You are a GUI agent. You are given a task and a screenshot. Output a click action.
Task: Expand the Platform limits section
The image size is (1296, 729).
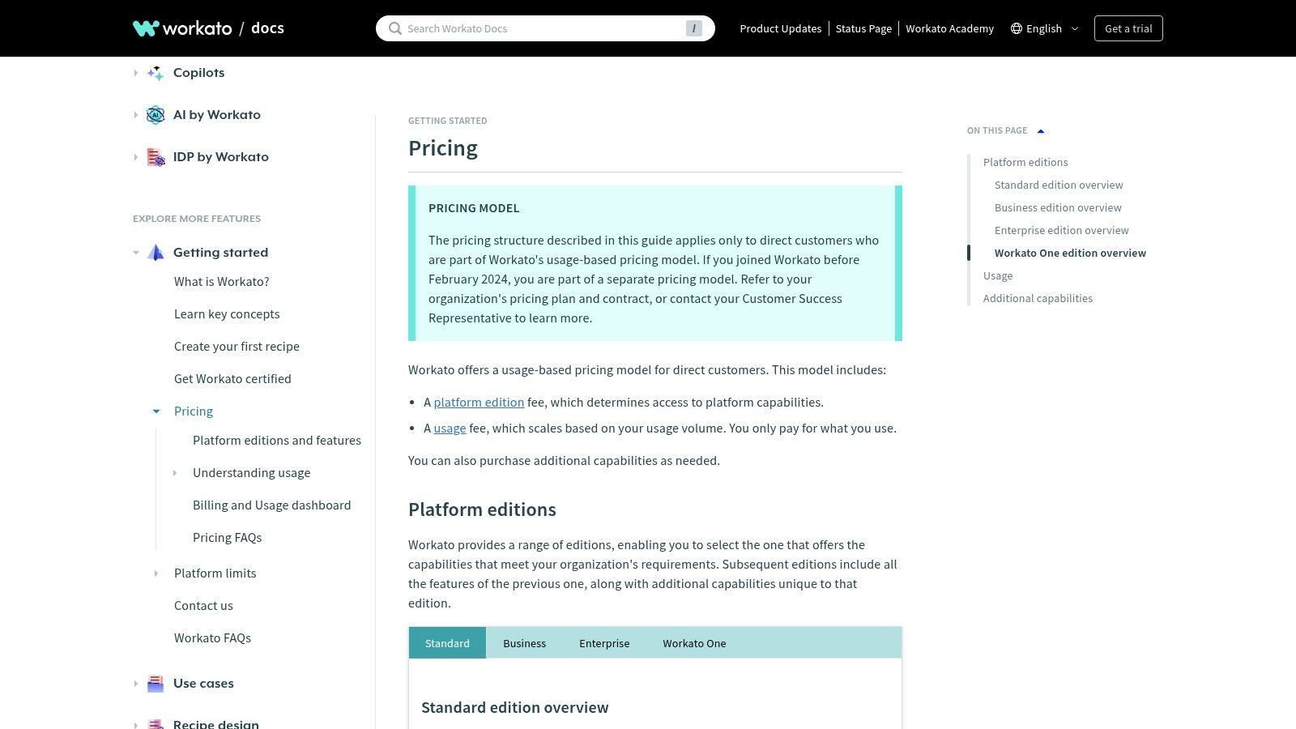(x=156, y=573)
